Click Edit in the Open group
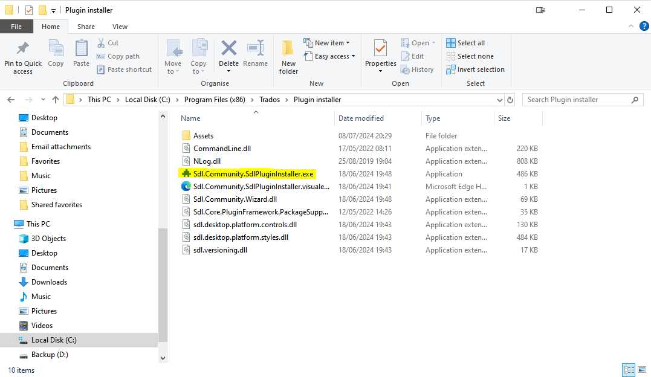 [x=412, y=56]
